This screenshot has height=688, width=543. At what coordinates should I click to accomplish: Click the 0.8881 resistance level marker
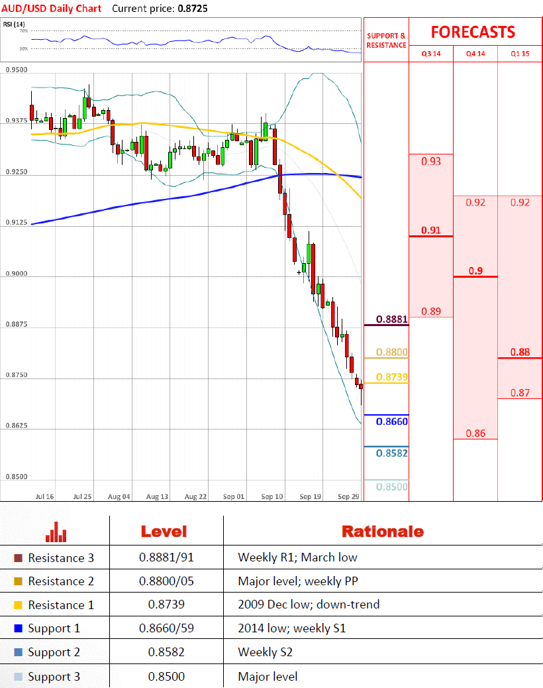pos(392,319)
